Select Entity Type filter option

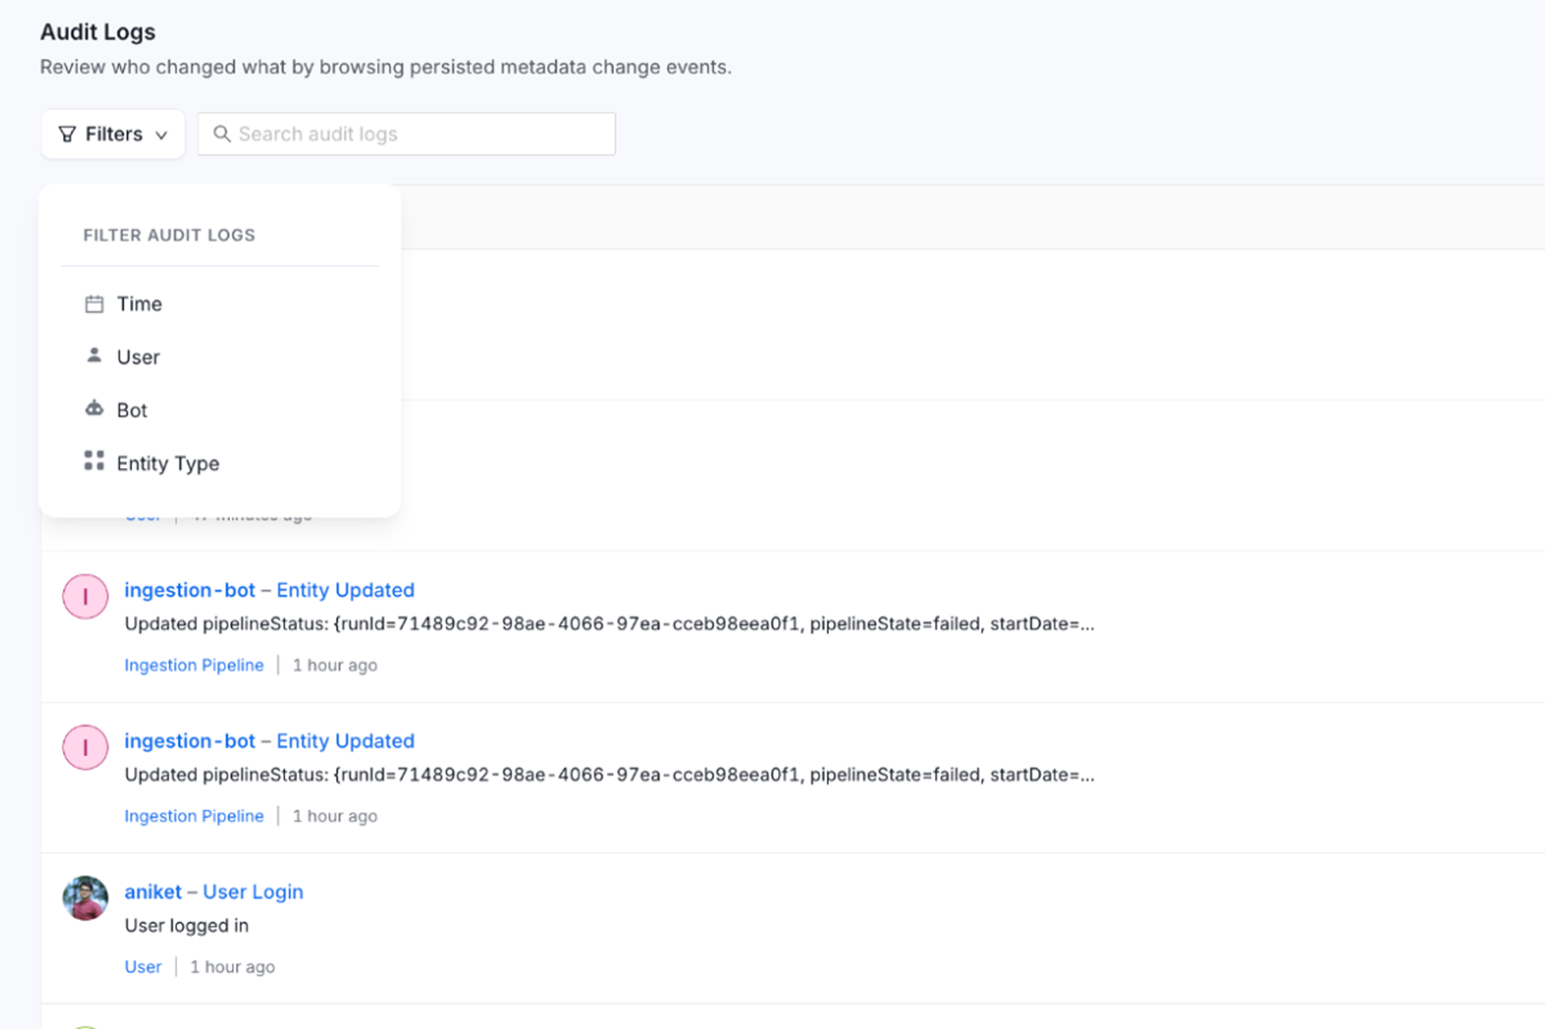coord(168,463)
